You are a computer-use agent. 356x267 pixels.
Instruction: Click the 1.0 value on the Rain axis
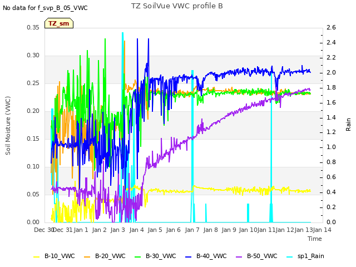tap(331, 147)
